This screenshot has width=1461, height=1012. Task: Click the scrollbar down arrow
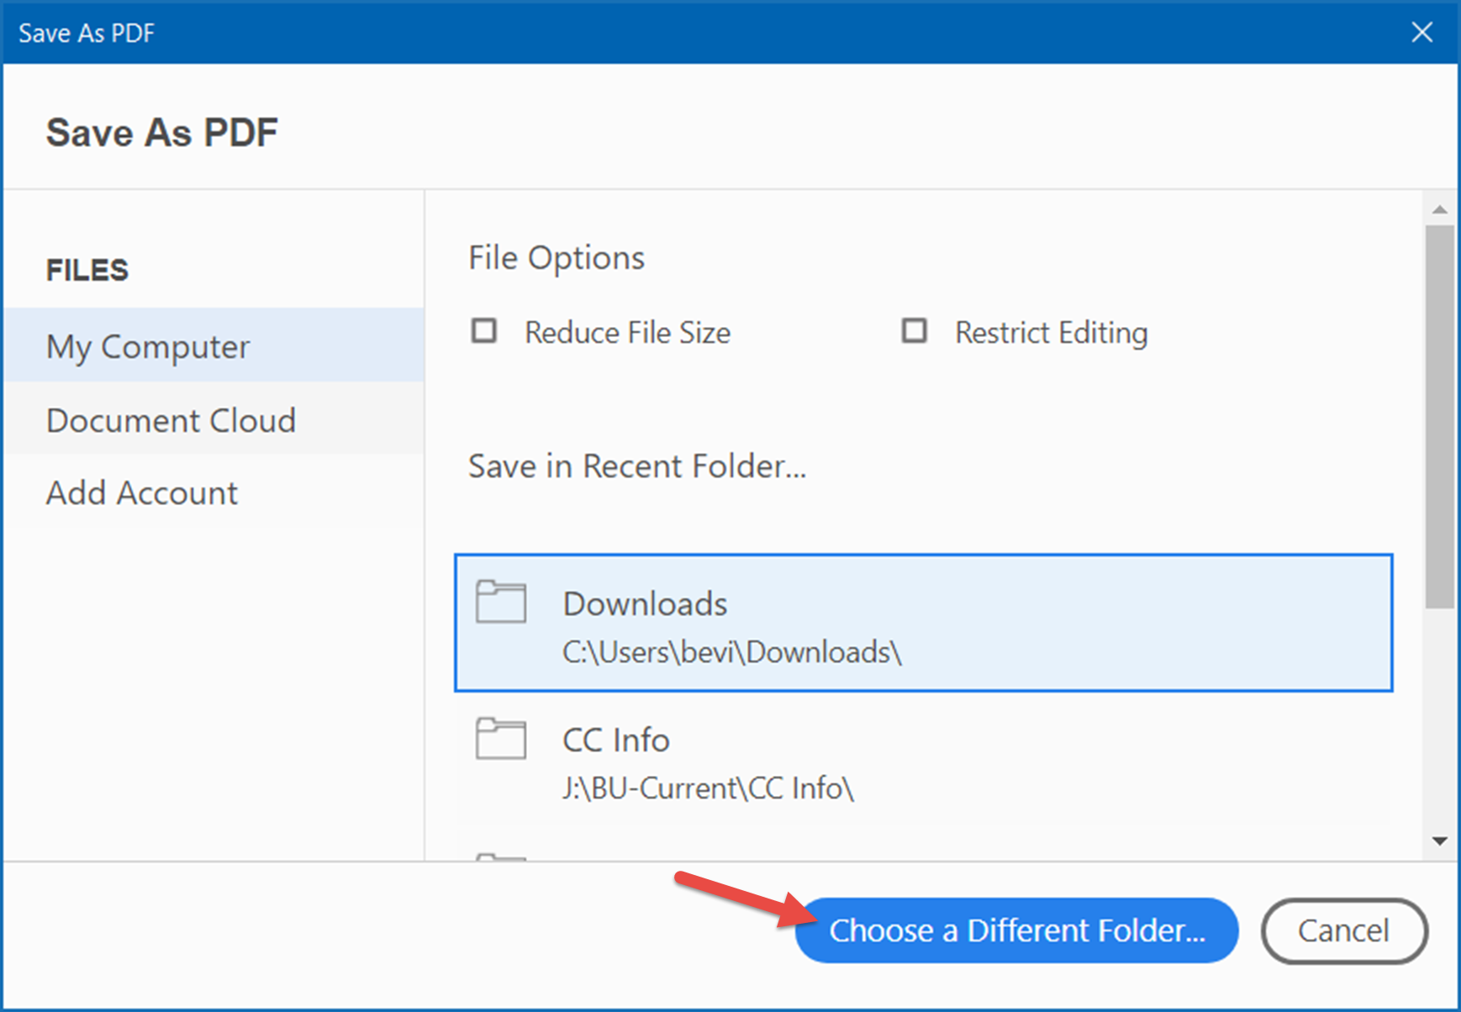(x=1439, y=841)
